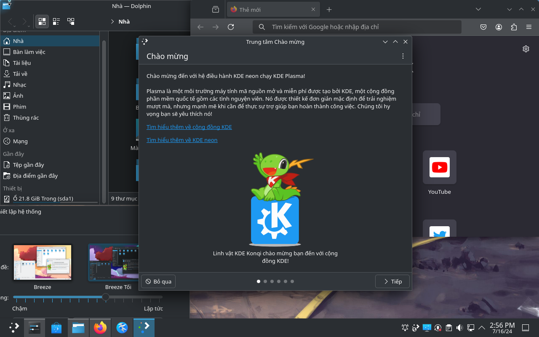Open the Welcome Center overflow menu

pyautogui.click(x=403, y=56)
